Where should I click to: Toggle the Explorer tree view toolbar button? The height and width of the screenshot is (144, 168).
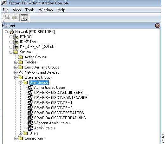(x=24, y=17)
